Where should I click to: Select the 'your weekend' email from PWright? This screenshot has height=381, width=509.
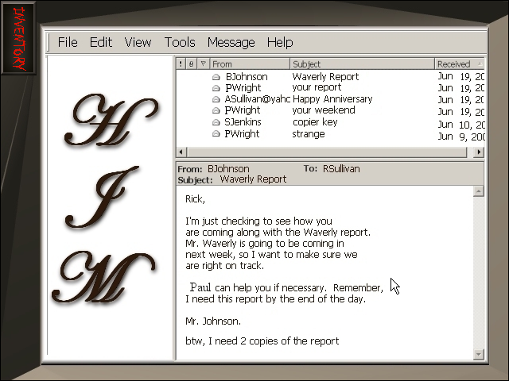(323, 111)
